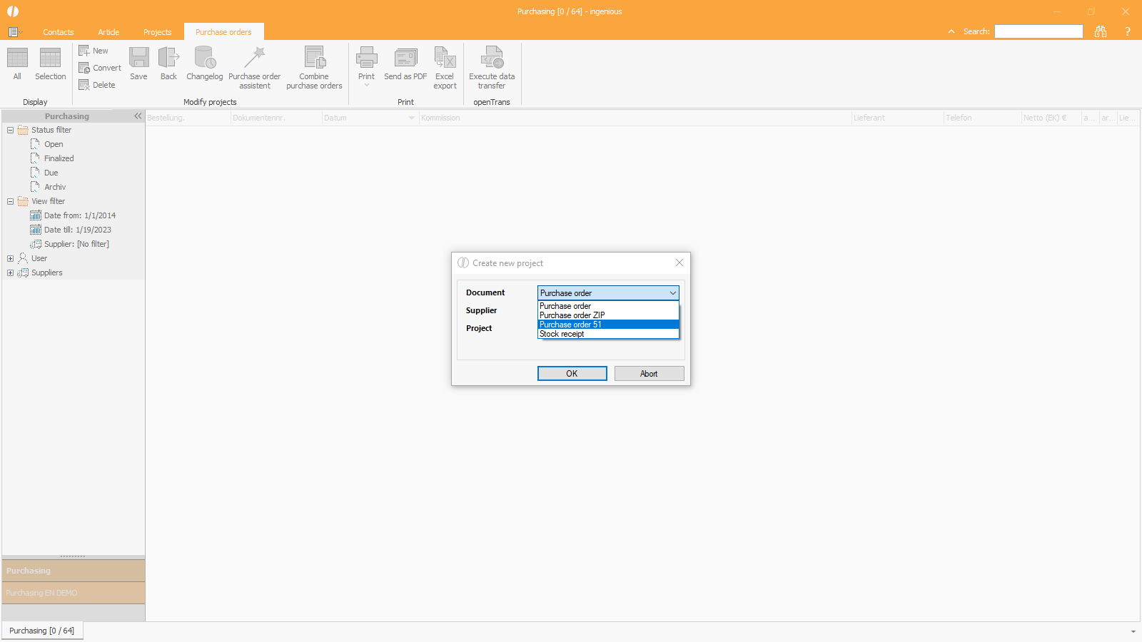Click Send as PDF icon
The image size is (1142, 642).
click(405, 58)
